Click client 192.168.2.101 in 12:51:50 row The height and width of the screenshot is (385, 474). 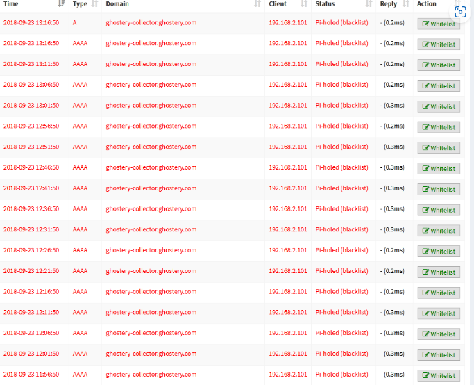pyautogui.click(x=288, y=147)
